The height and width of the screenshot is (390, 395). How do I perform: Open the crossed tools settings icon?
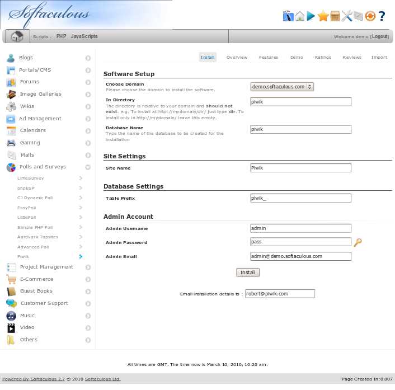347,16
